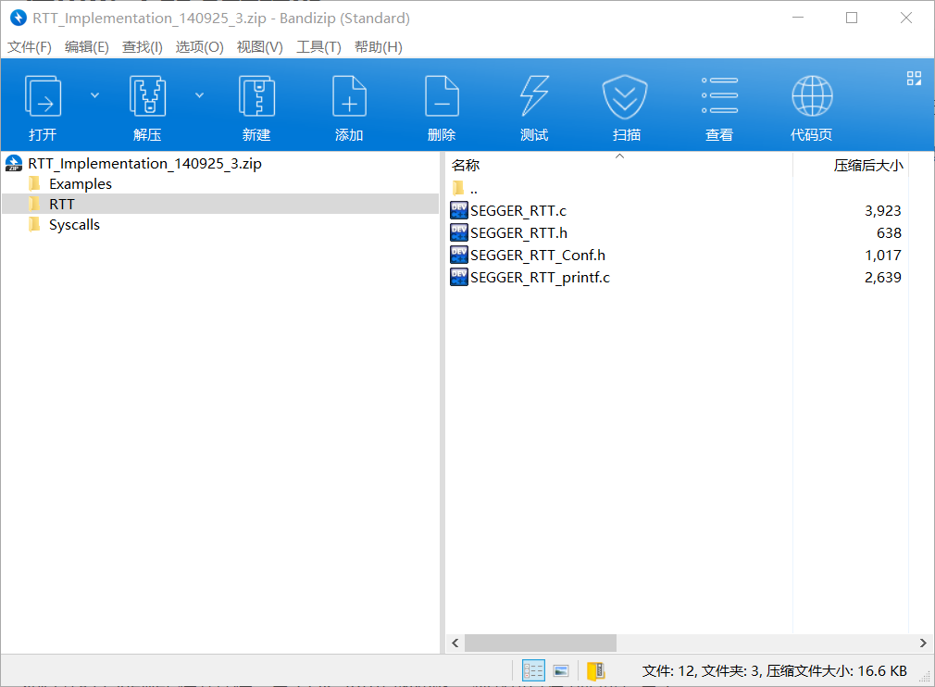Sort by the 名称 column header
The width and height of the screenshot is (935, 687).
619,165
